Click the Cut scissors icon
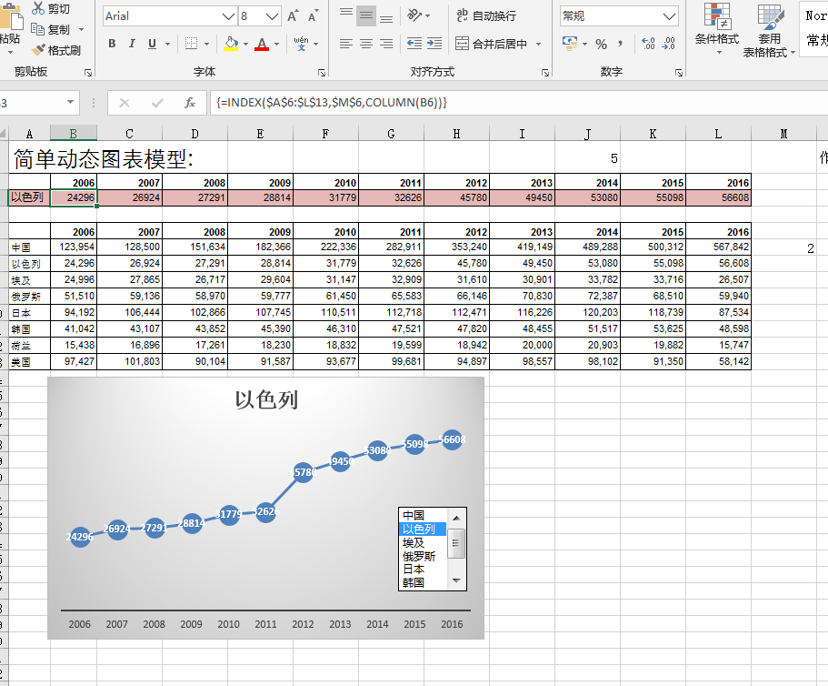Screen dimensions: 828x686 [38, 8]
